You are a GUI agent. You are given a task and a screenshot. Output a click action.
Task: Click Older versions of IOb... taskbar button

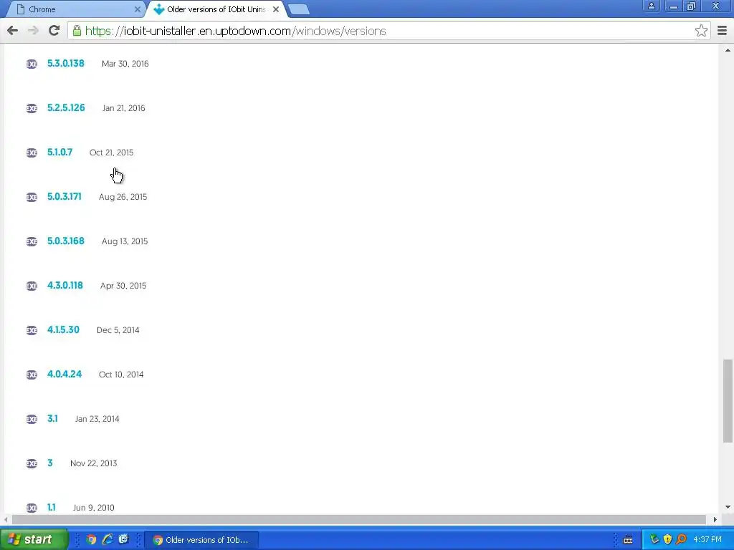(x=201, y=540)
